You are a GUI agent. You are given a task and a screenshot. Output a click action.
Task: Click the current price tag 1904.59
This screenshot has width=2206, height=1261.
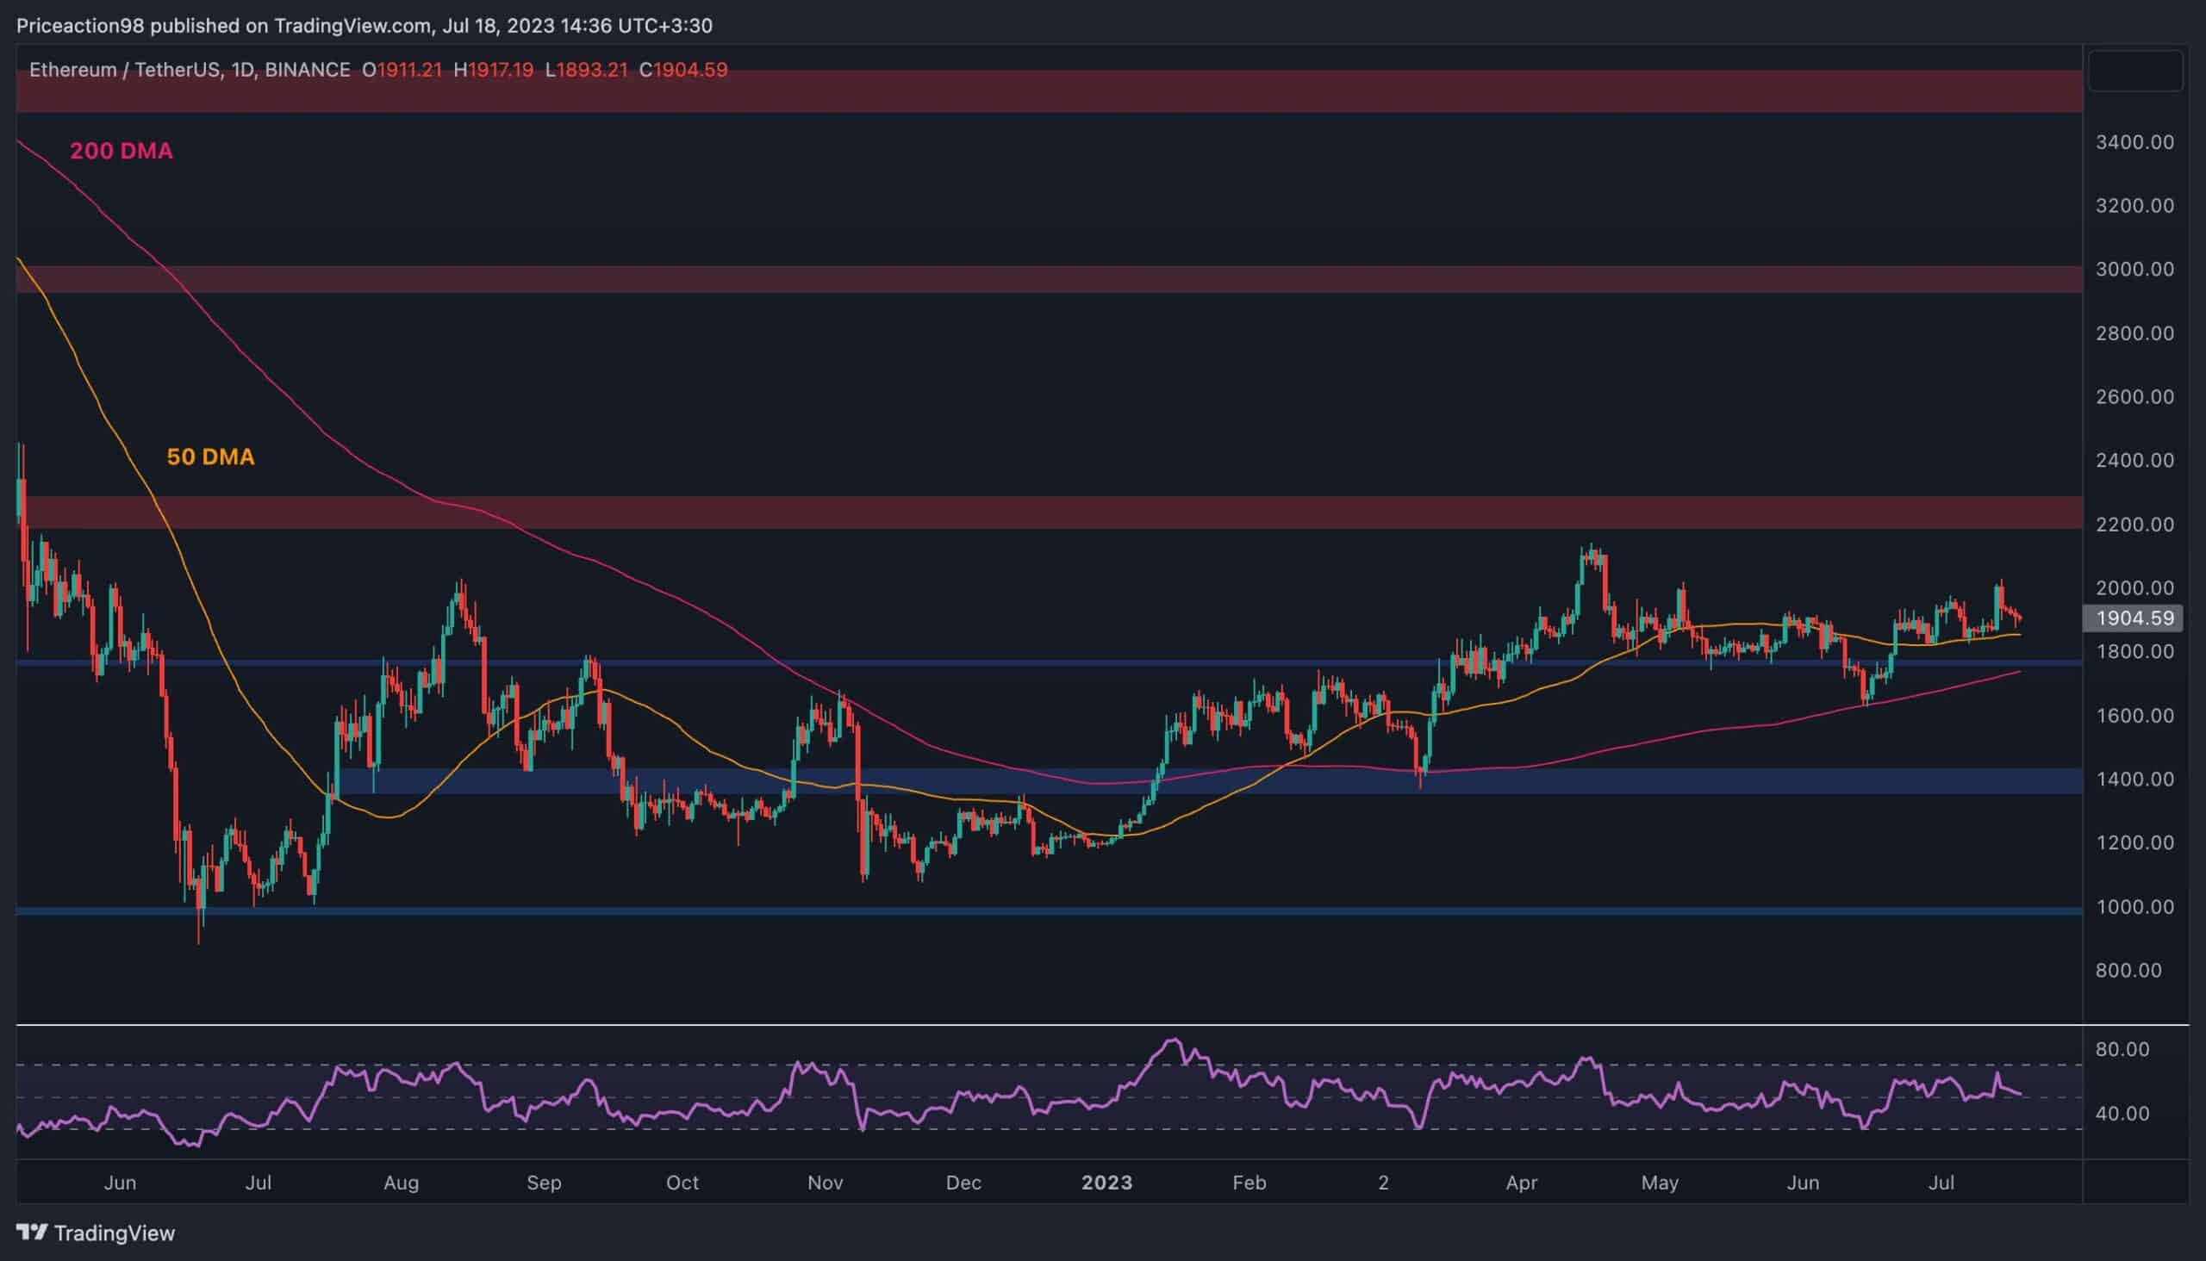click(2134, 618)
